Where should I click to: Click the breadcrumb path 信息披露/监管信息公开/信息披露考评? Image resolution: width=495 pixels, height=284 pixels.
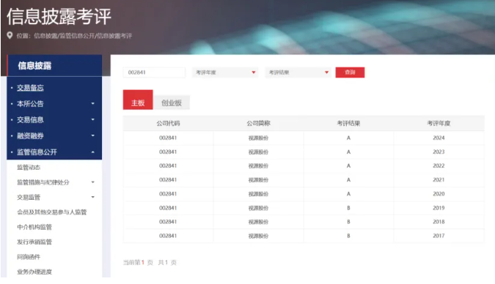point(83,36)
